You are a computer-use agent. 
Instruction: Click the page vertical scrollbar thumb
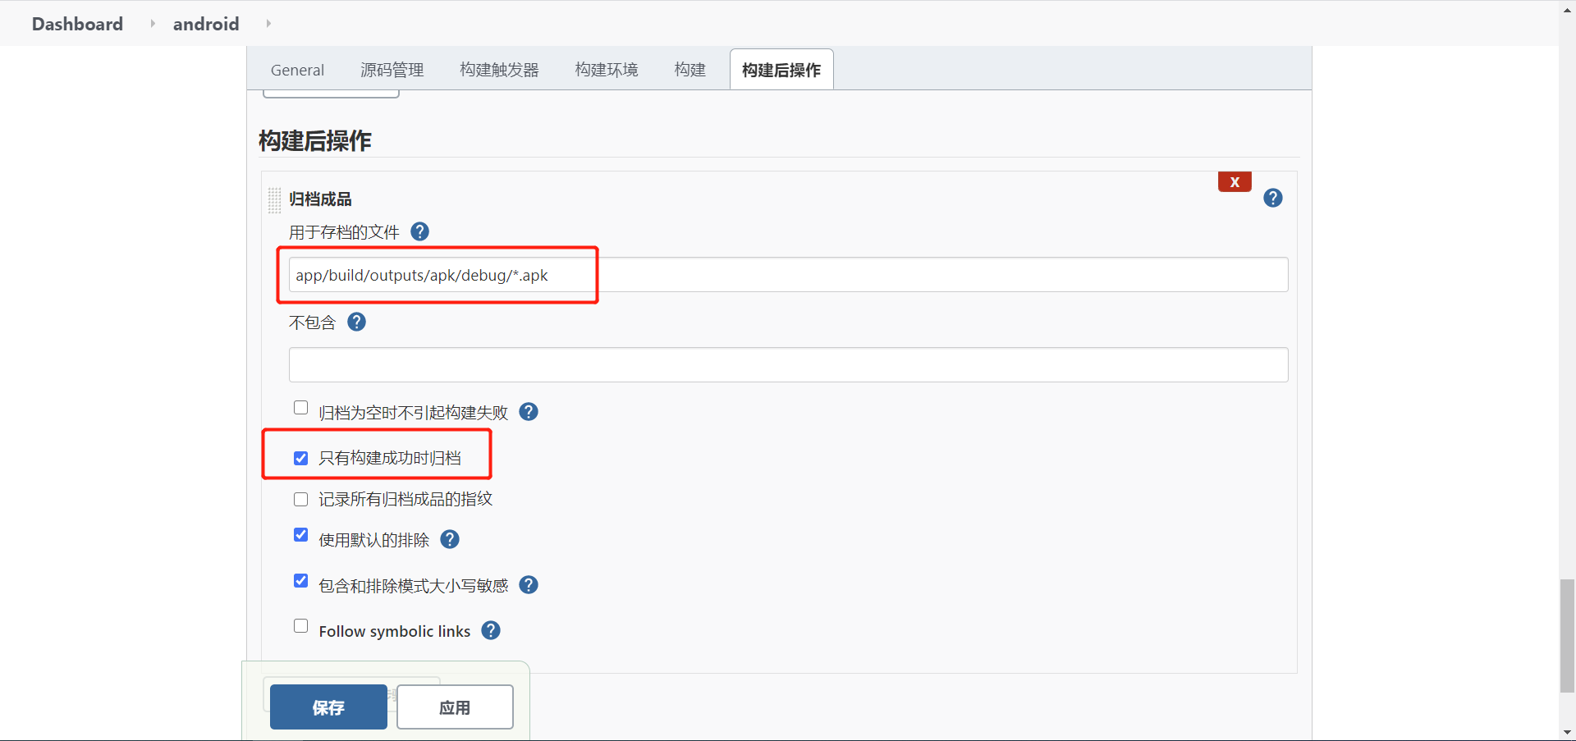point(1568,636)
